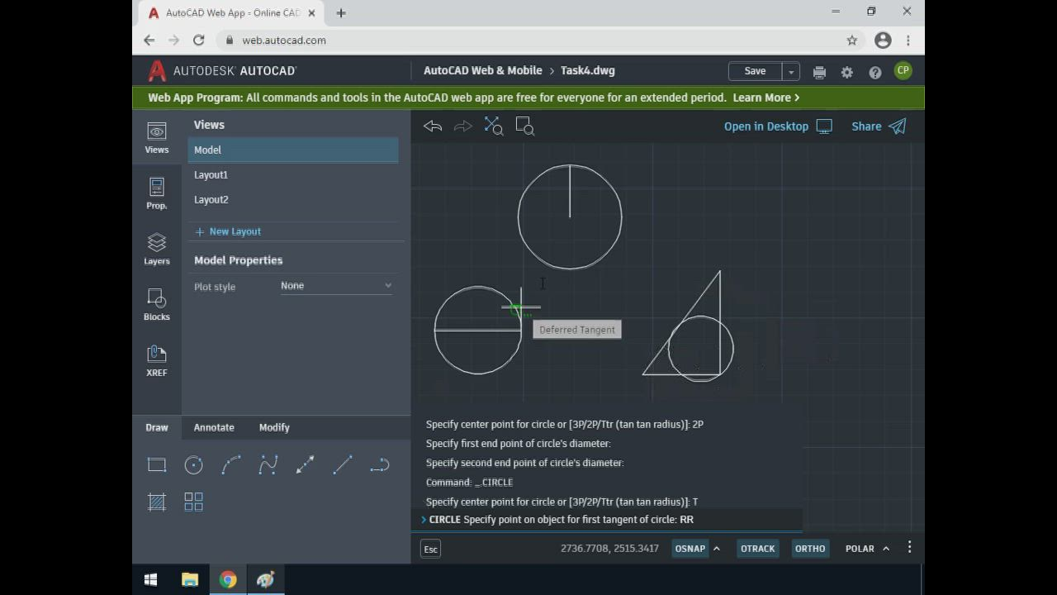Select the construction line (Xline) tool
Viewport: 1057px width, 595px height.
[x=306, y=465]
